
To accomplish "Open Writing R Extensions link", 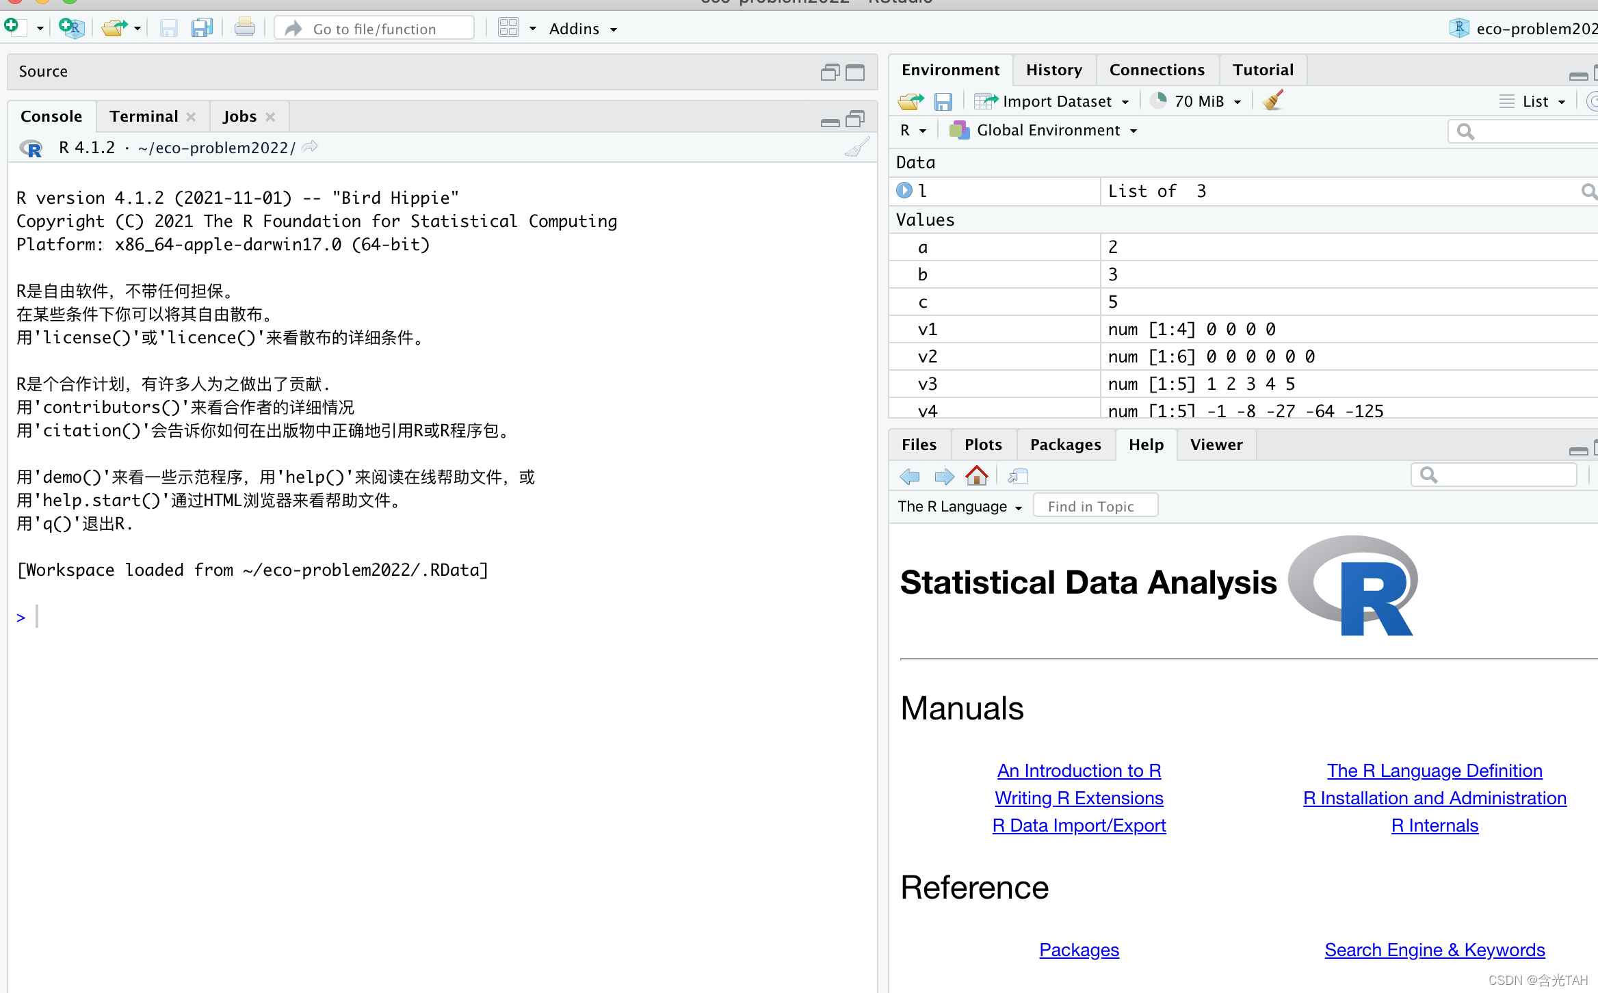I will 1079,798.
